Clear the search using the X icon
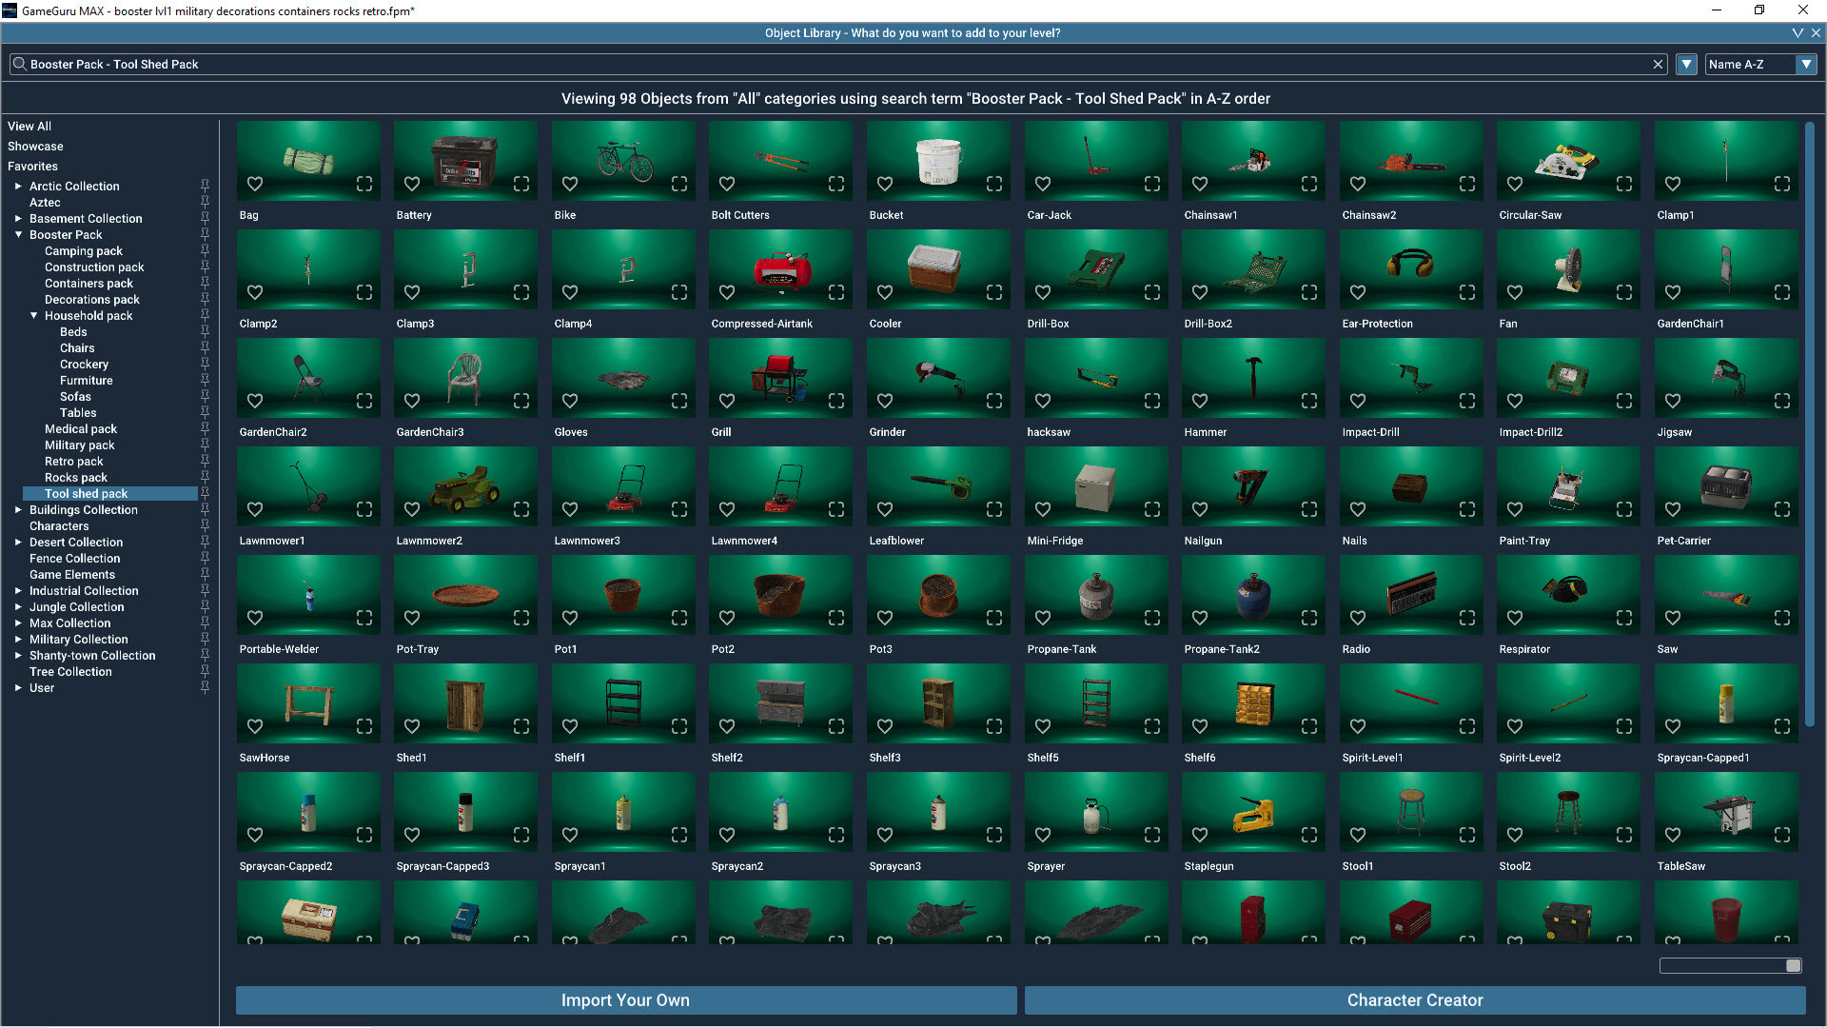Viewport: 1827px width, 1028px height. click(x=1659, y=64)
